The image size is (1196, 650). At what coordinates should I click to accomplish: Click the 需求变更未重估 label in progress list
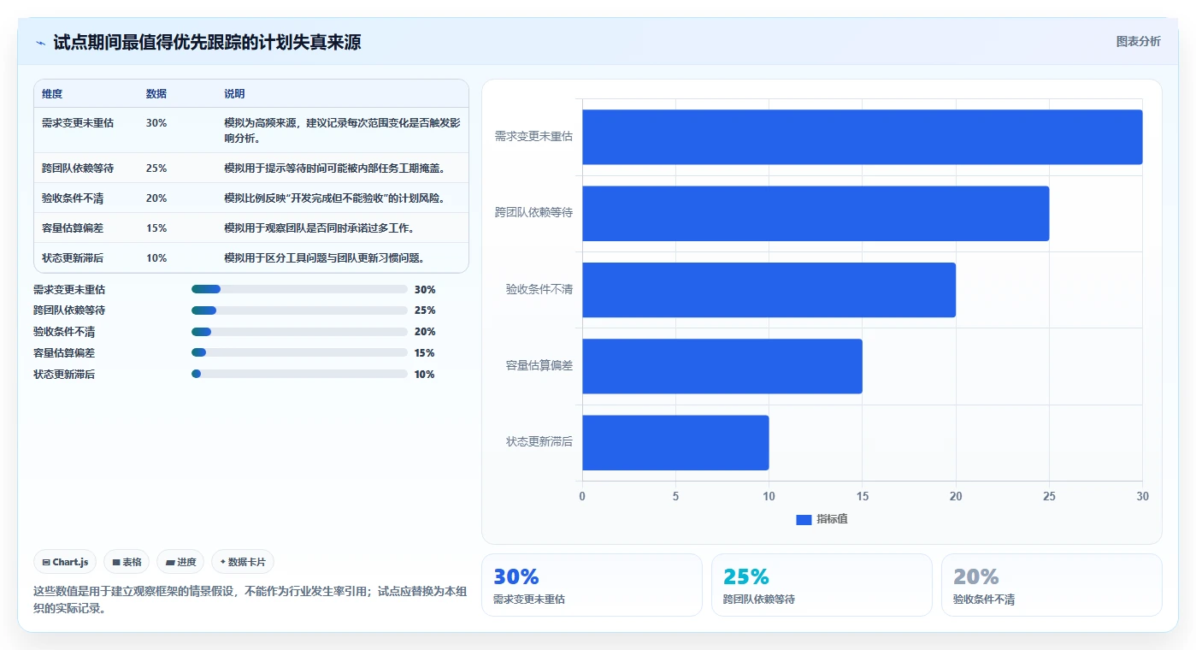pyautogui.click(x=69, y=290)
